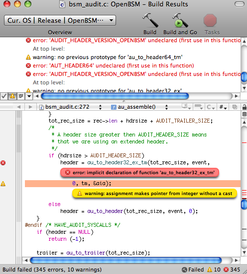
Task: Click the split-view grip between panes
Action: (x=124, y=101)
